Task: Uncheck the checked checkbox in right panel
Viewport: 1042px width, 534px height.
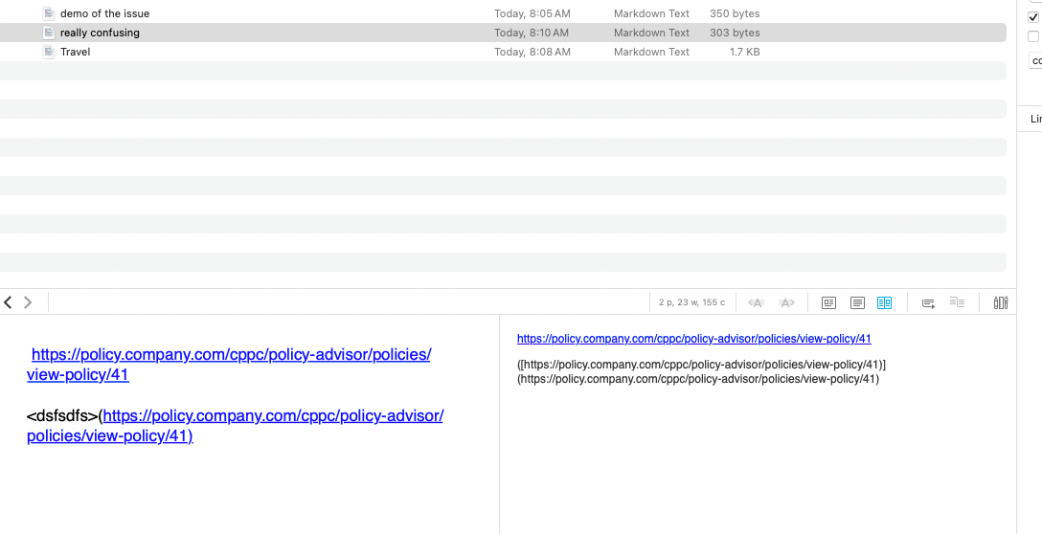Action: [1033, 16]
